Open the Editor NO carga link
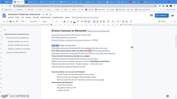 point(58,35)
